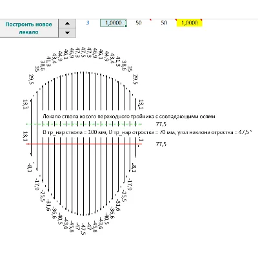Click the 77,5 label beside green line

pos(161,124)
